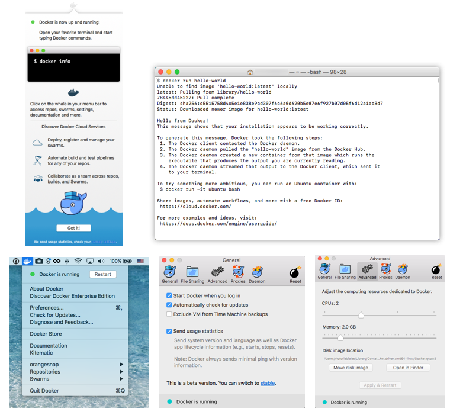Click the team collaborate icon in welcome popup
The height and width of the screenshot is (415, 463).
38,179
